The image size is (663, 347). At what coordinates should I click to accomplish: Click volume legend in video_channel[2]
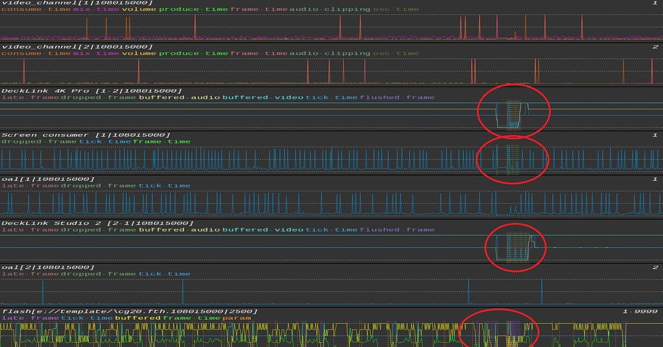[x=139, y=54]
